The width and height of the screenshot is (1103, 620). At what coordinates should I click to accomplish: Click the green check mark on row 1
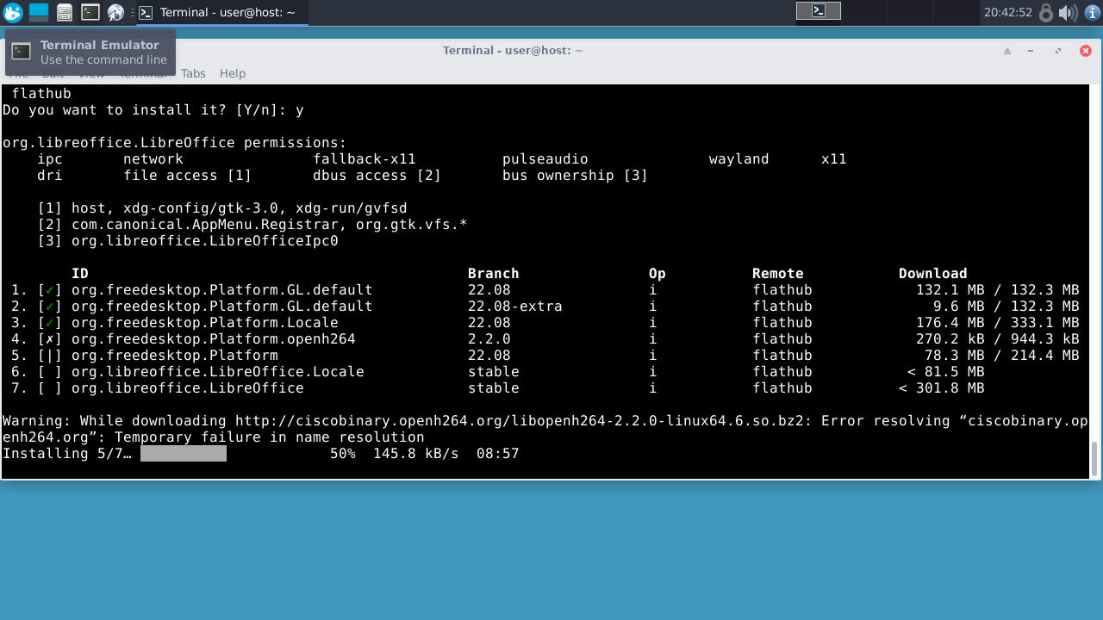pyautogui.click(x=50, y=290)
